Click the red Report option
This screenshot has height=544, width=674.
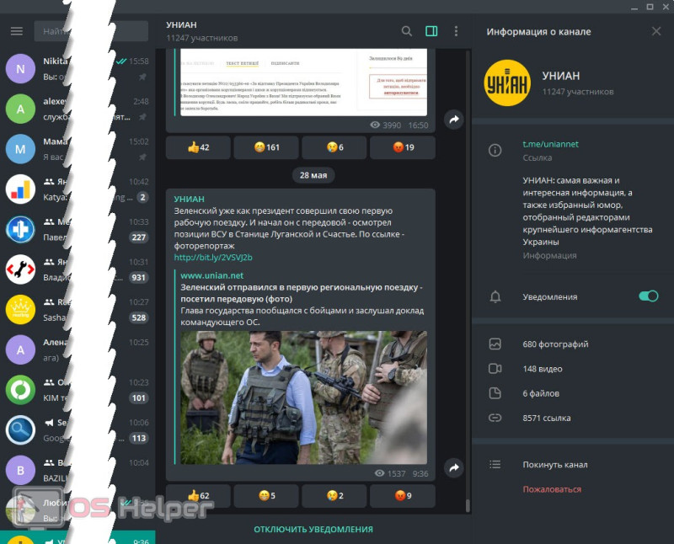pyautogui.click(x=552, y=489)
